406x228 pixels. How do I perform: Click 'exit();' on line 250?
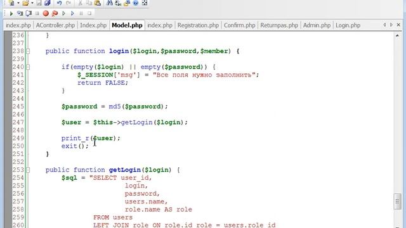(75, 146)
